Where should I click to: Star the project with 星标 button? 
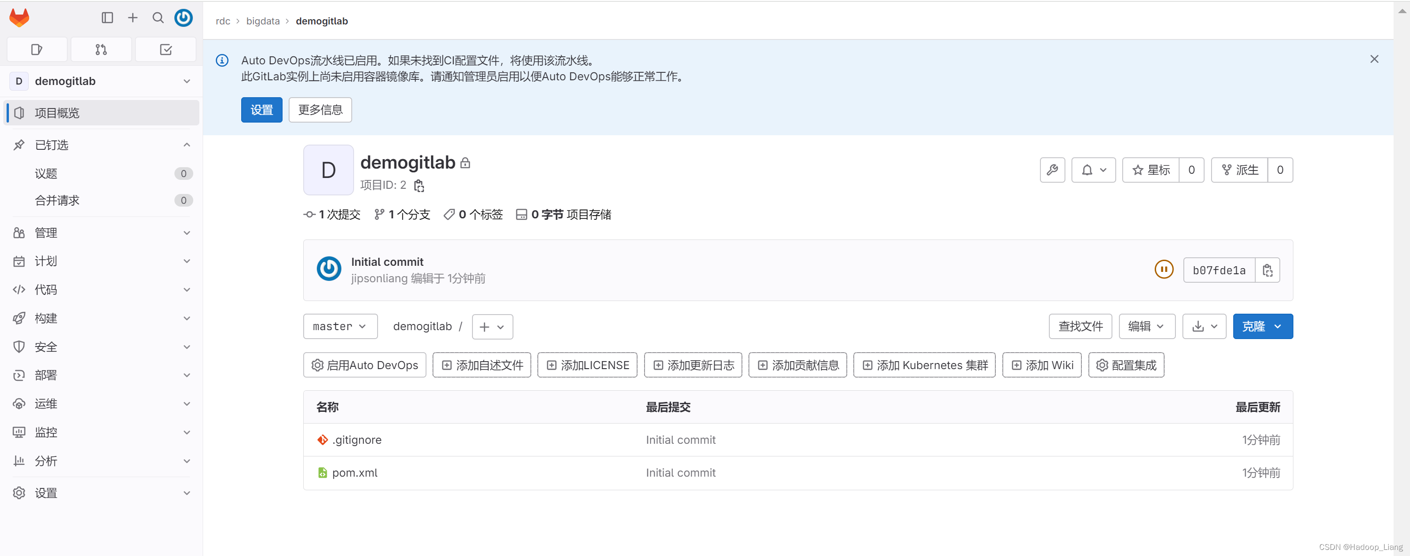[1150, 170]
